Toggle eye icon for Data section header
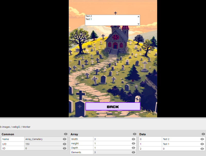Image resolution: width=206 pixels, height=156 pixels. coord(203,134)
